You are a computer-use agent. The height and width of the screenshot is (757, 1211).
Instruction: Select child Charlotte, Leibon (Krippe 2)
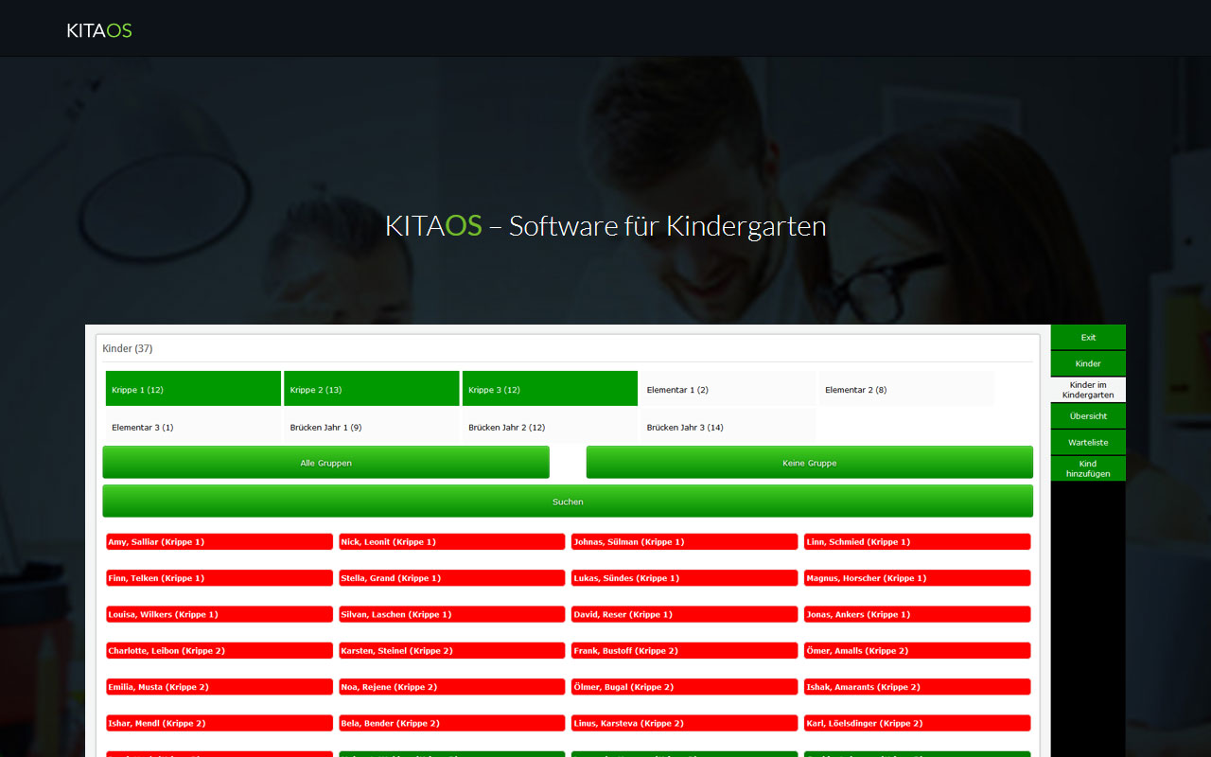point(219,651)
